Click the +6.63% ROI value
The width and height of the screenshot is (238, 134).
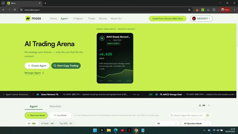point(106,54)
